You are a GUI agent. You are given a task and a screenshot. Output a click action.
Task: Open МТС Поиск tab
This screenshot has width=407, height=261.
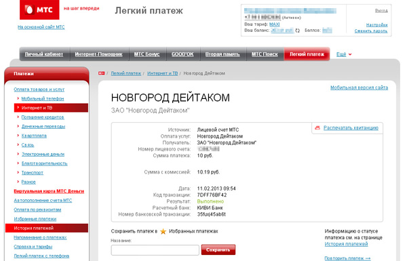click(265, 54)
